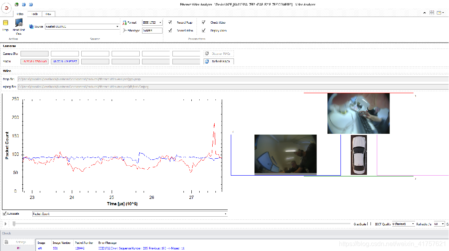Click the IEEE1722 sequence number error message
This screenshot has width=449, height=251.
(141, 248)
